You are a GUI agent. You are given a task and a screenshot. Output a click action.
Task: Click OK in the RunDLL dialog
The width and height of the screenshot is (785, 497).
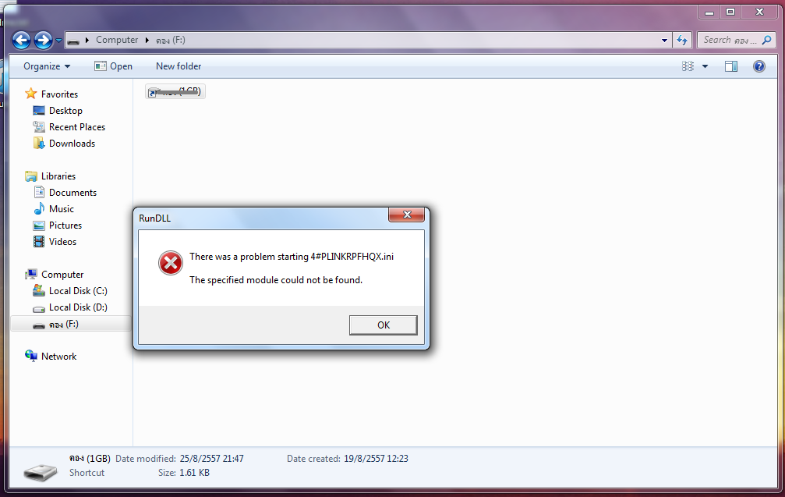pyautogui.click(x=383, y=325)
